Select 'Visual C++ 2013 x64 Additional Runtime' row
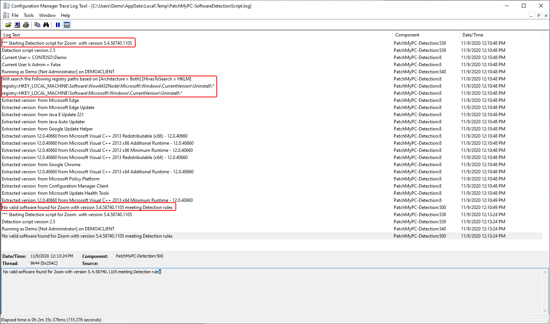The width and height of the screenshot is (550, 324). tap(272, 172)
